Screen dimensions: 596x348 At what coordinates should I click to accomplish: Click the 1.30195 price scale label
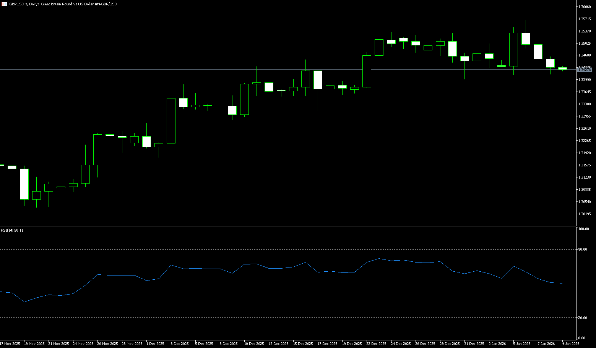[x=585, y=214]
